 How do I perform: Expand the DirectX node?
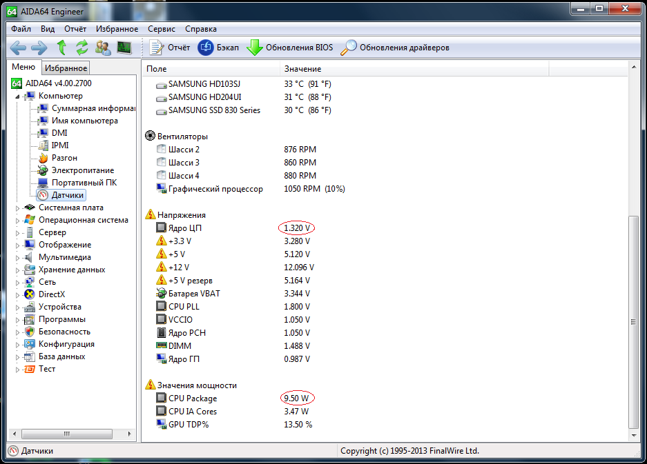coord(17,295)
